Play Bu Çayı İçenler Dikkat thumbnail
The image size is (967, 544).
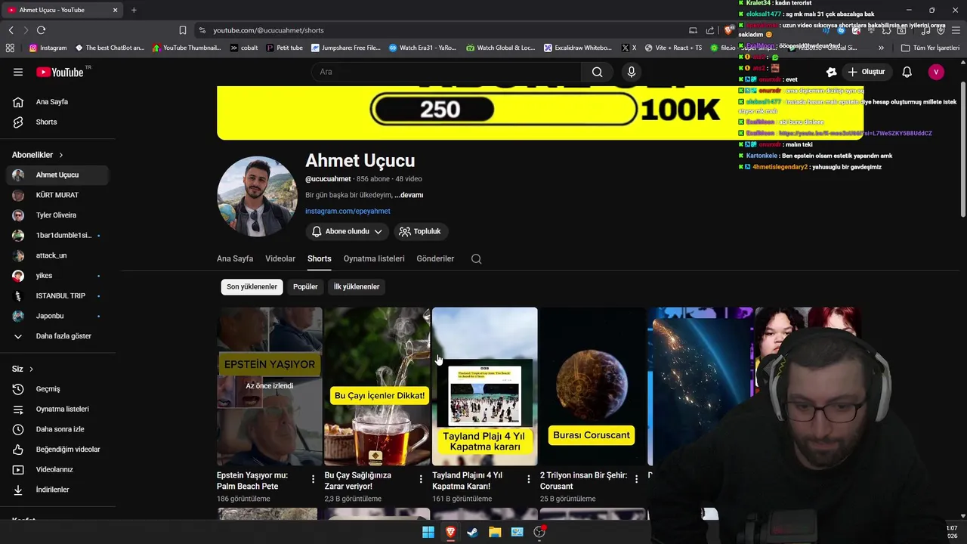[377, 386]
